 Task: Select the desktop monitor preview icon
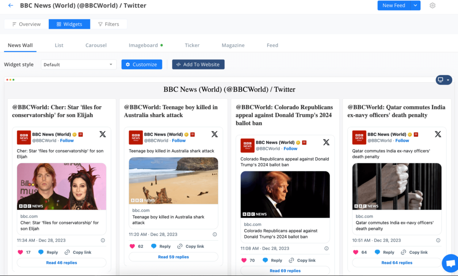point(441,80)
